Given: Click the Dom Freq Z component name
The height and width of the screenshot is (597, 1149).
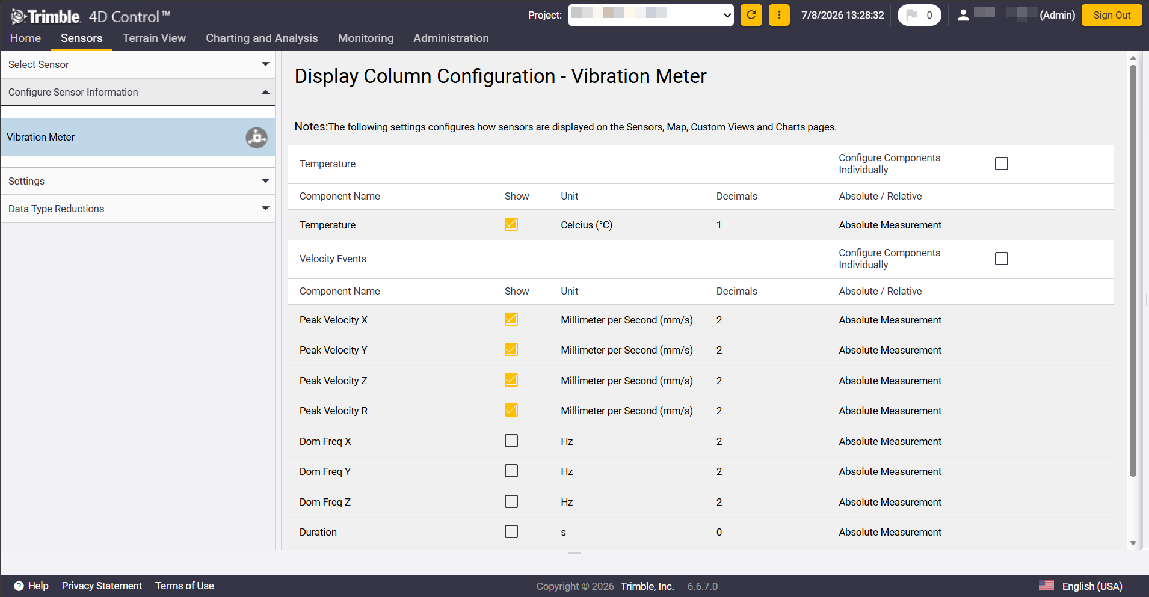Looking at the screenshot, I should tap(325, 502).
